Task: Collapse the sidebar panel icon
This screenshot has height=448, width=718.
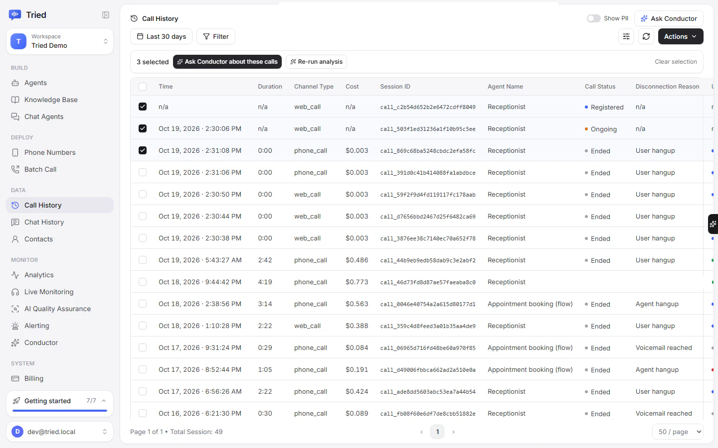Action: [106, 15]
